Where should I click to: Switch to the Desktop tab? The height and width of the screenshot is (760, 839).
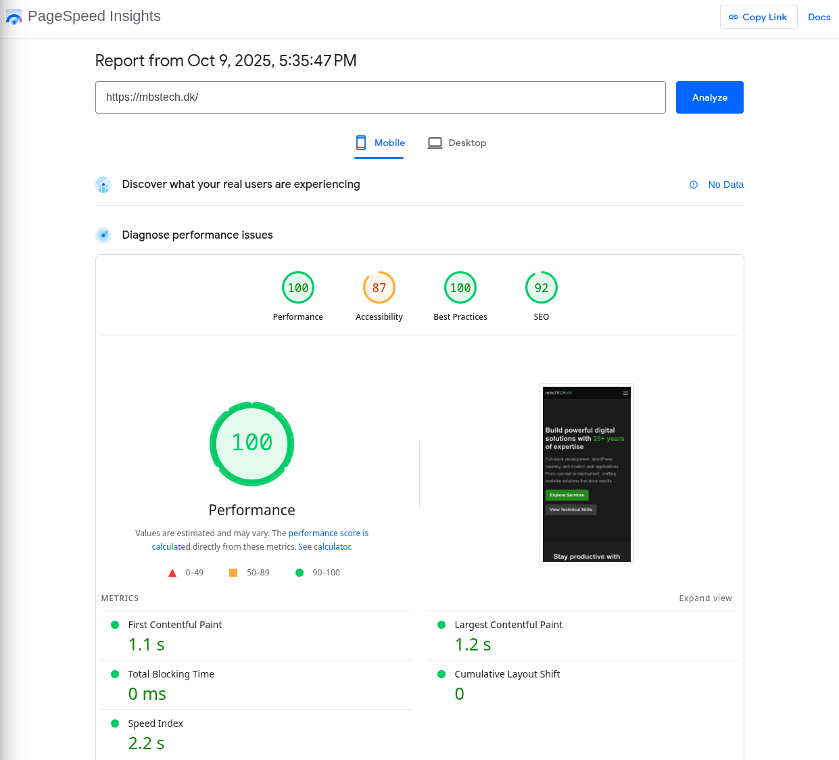pyautogui.click(x=457, y=143)
